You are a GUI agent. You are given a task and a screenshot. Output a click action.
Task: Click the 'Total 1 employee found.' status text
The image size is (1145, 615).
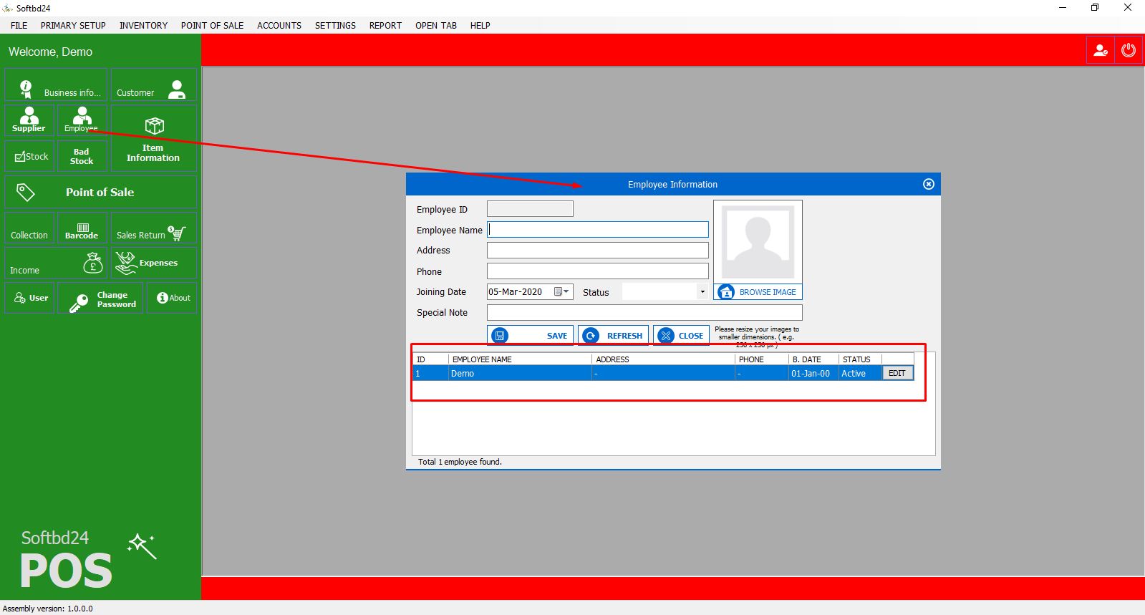pos(460,462)
